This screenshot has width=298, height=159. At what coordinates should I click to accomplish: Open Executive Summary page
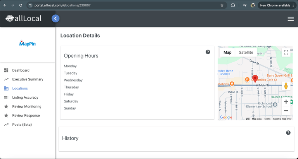pyautogui.click(x=28, y=79)
